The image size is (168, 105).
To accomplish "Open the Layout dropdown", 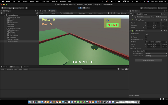I will click(x=162, y=8).
